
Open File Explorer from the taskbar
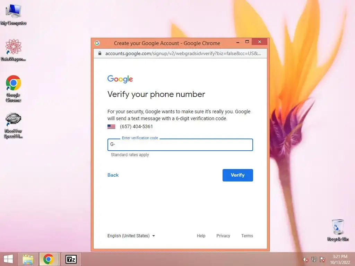coord(28,259)
